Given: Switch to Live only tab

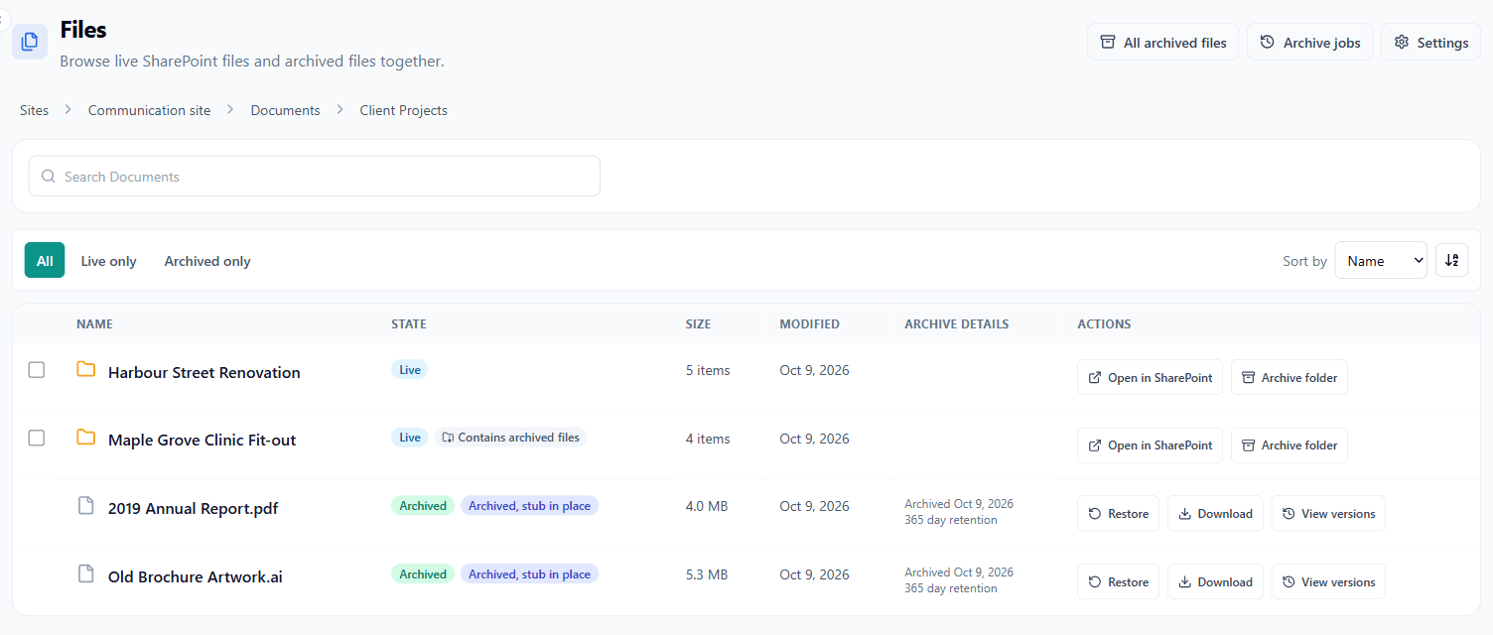Looking at the screenshot, I should point(108,261).
